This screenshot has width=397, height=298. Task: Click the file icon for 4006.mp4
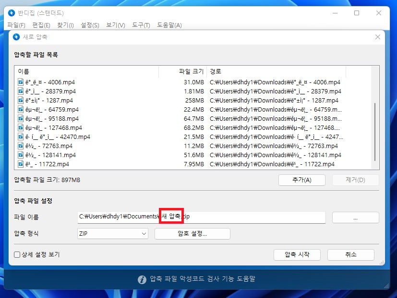click(x=21, y=82)
